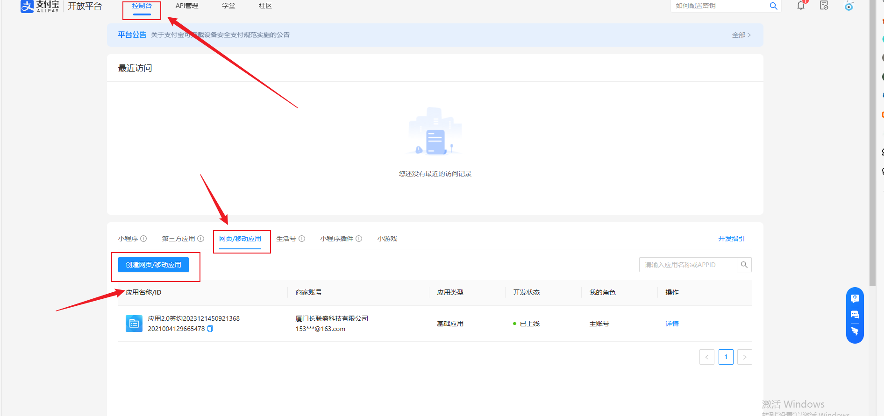The height and width of the screenshot is (416, 884).
Task: Click the 请输入应用名称或APPID search field
Action: tap(687, 265)
